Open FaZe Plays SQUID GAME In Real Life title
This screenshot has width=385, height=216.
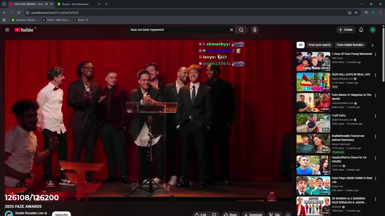coord(352,180)
